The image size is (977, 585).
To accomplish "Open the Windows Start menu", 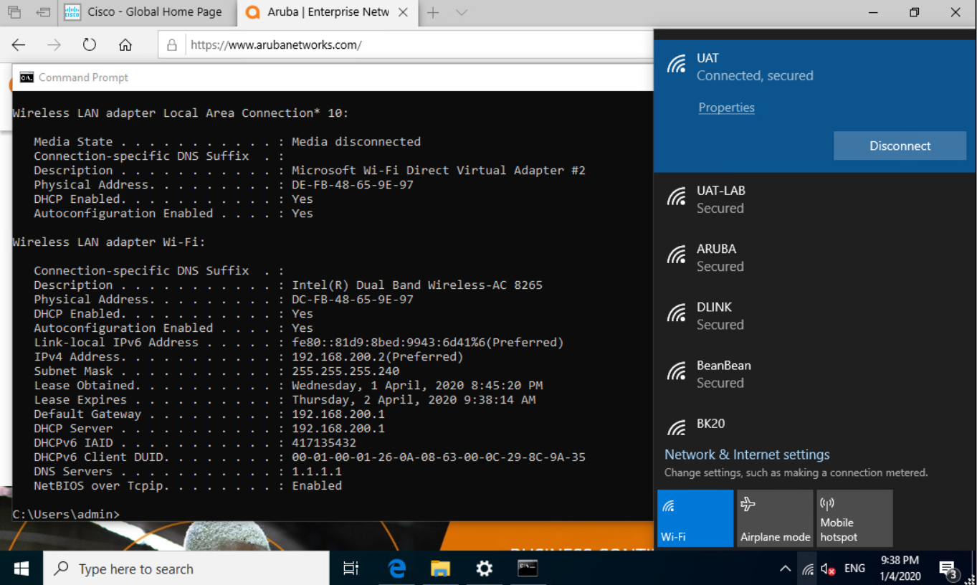I will (22, 569).
